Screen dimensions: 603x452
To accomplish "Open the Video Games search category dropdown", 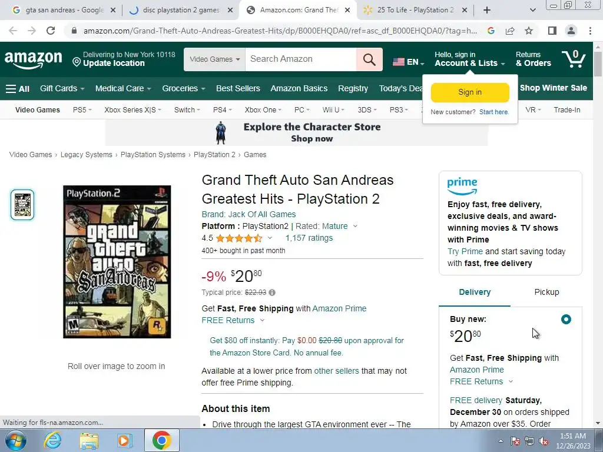I will click(x=214, y=59).
